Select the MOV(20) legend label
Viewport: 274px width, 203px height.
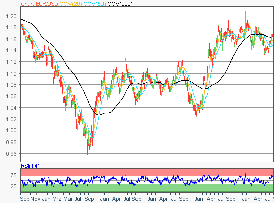point(71,4)
